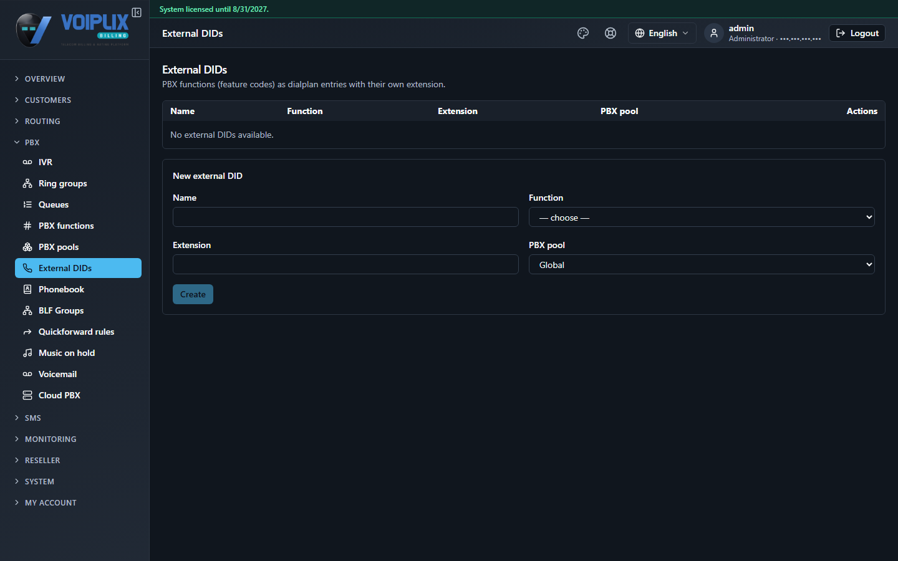The image size is (898, 561).
Task: Click the Logout button
Action: point(857,33)
